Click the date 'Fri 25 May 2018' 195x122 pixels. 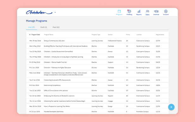[35, 62]
